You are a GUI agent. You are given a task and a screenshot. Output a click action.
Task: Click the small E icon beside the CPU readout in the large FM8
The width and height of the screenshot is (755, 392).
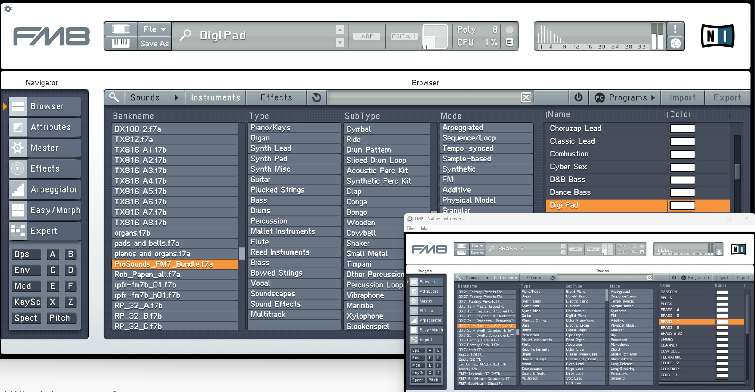point(510,42)
